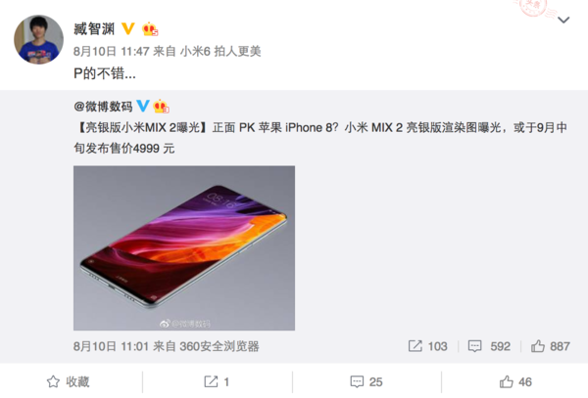Viewport: 588px width, 398px height.
Task: Click the 360安全浏览器 source link
Action: (220, 346)
